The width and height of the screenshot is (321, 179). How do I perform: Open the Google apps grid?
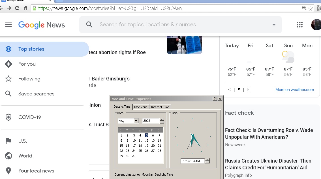point(300,25)
